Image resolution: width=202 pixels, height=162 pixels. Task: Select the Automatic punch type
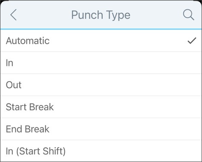click(101, 41)
